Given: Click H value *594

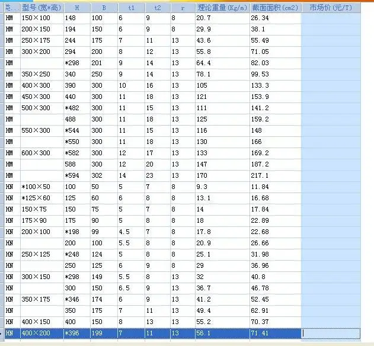Looking at the screenshot, I should (72, 175).
